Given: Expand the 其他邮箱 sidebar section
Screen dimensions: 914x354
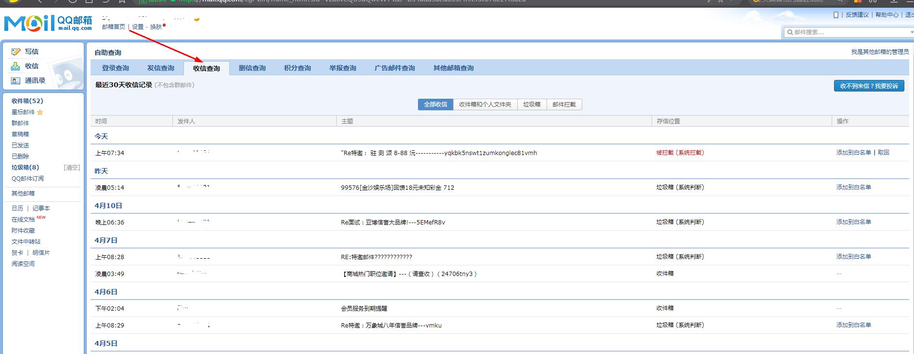Looking at the screenshot, I should [x=23, y=194].
